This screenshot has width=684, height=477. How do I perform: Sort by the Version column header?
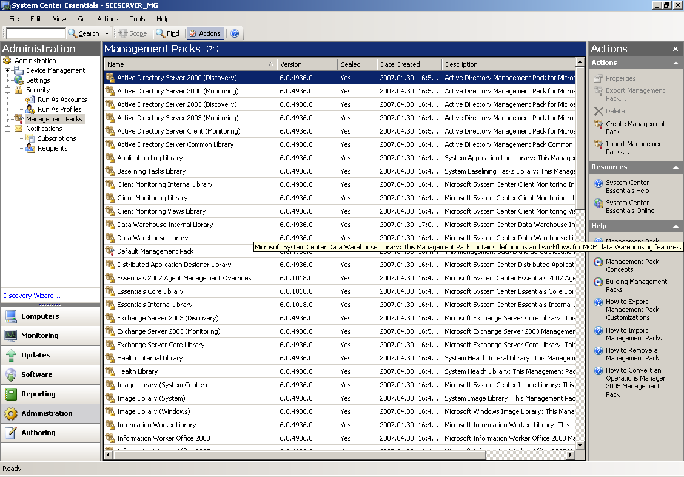[x=307, y=64]
